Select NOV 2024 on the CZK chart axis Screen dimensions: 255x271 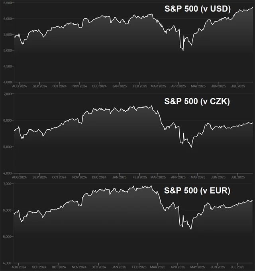(79, 177)
